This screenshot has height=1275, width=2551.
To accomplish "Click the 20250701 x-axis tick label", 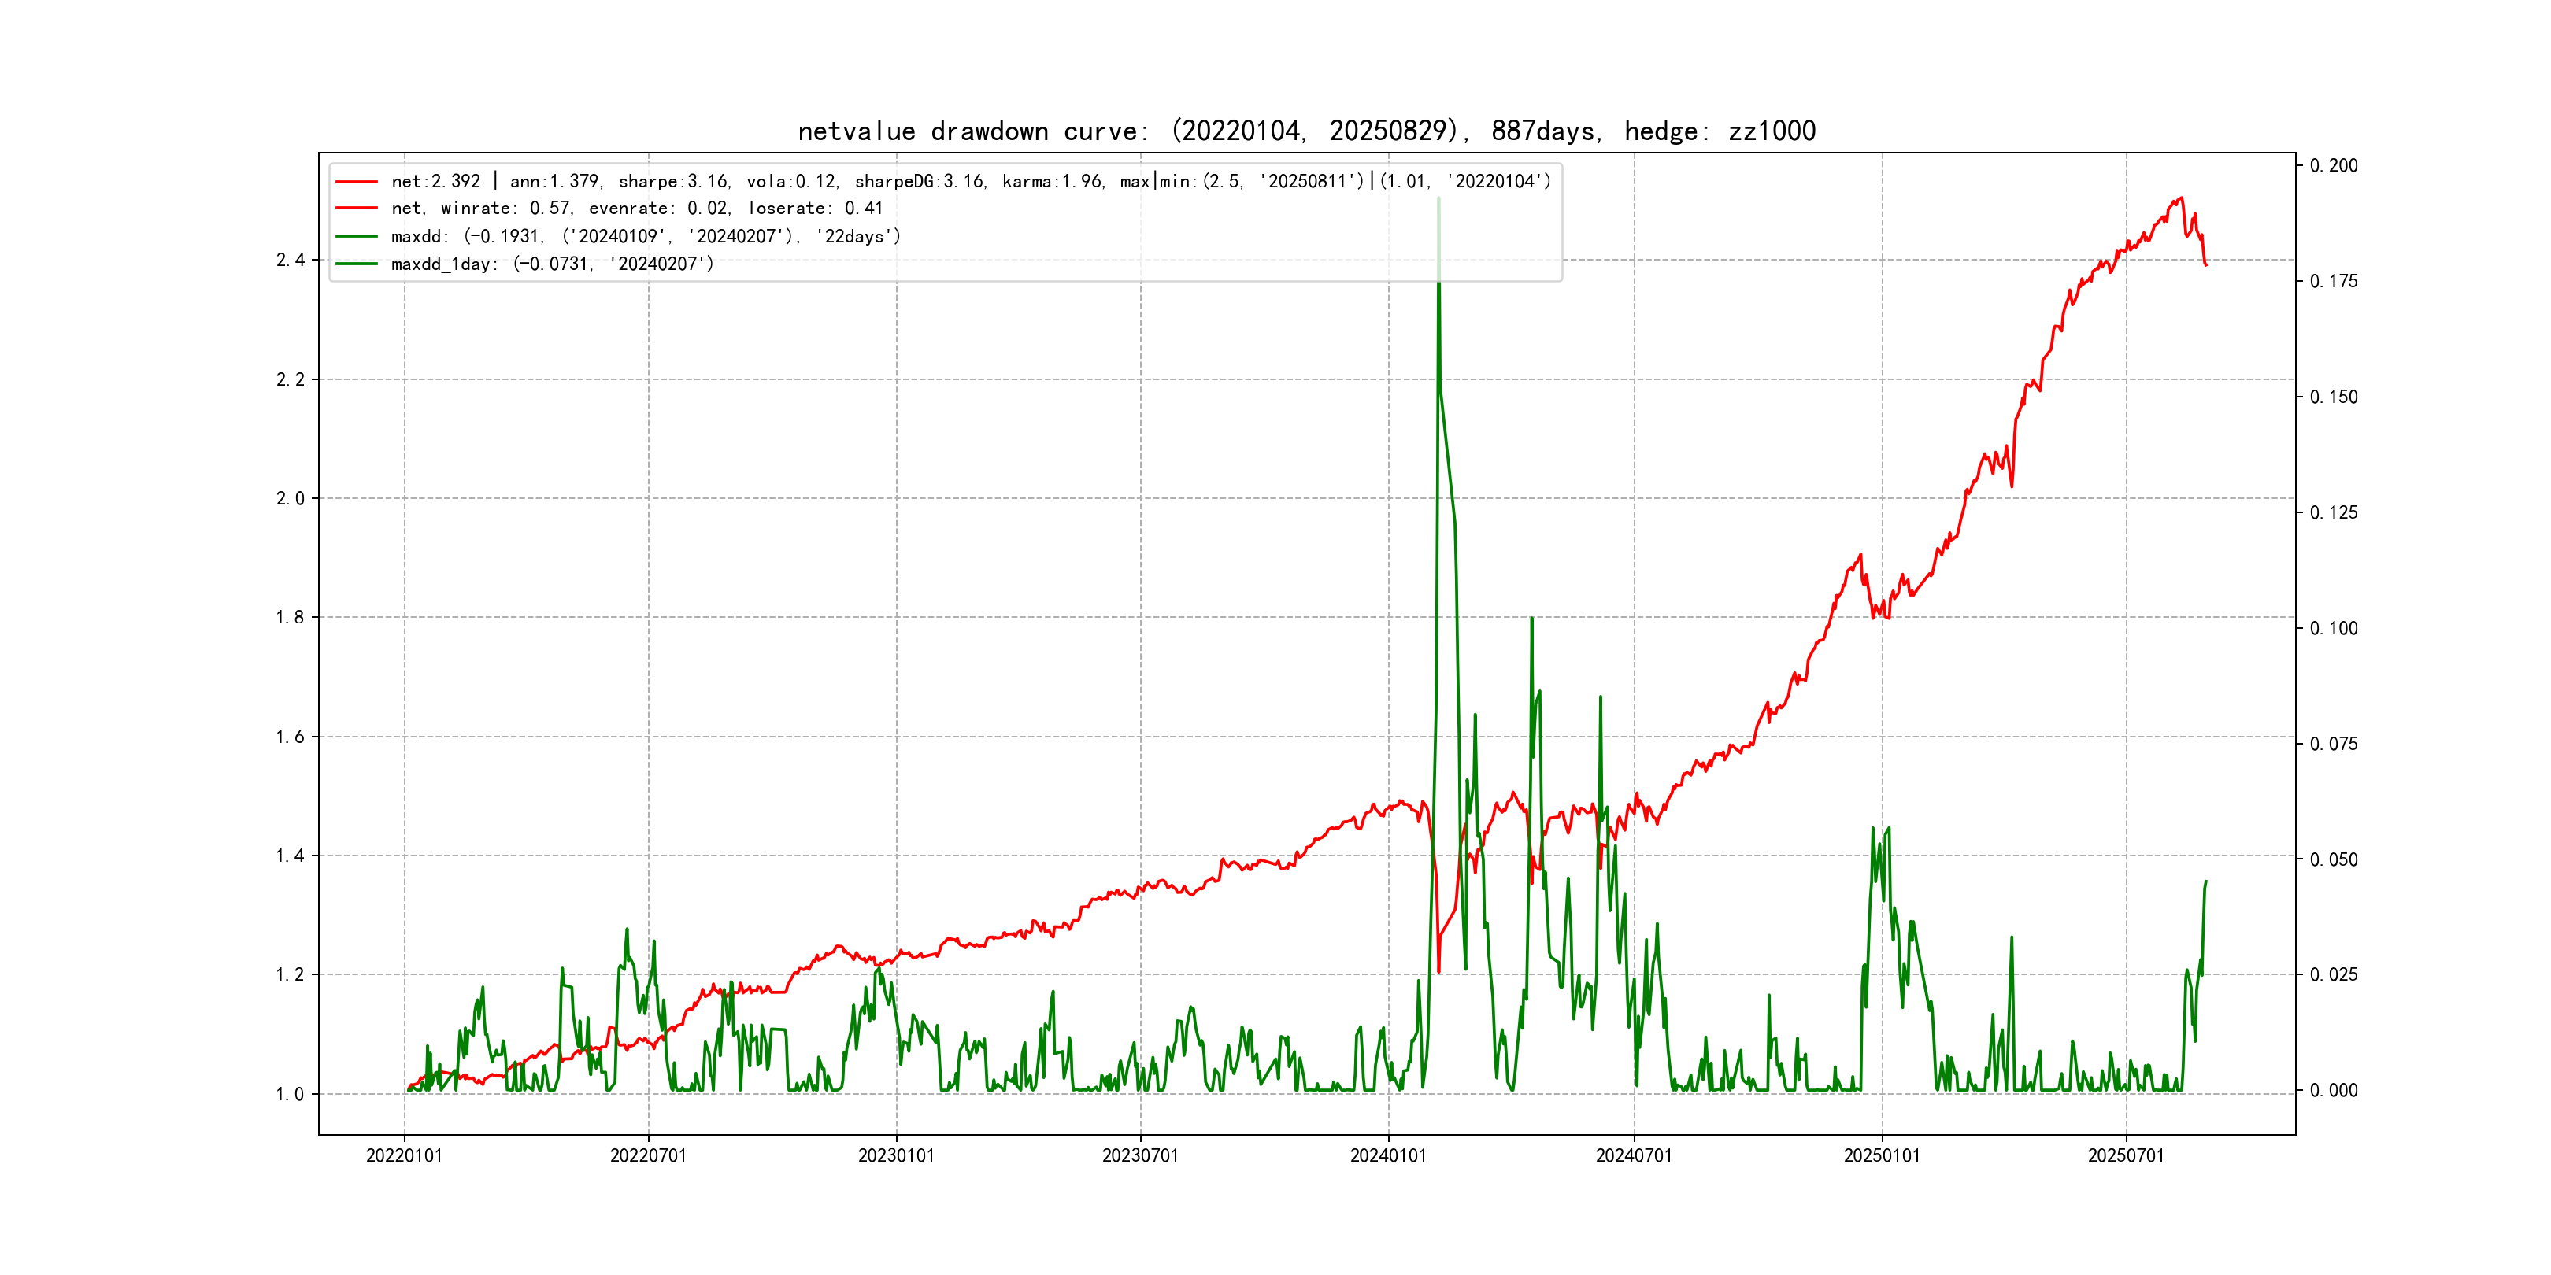I will [2126, 1155].
